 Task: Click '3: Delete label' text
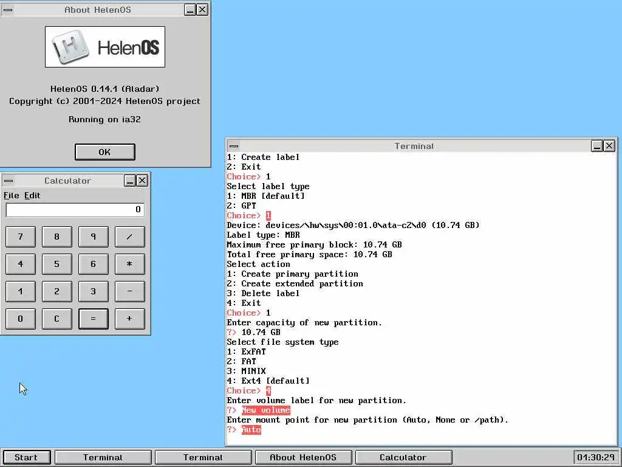click(263, 294)
